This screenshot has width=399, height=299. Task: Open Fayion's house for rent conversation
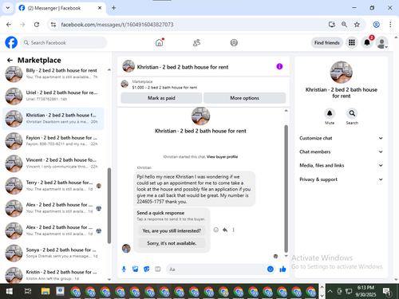click(53, 141)
